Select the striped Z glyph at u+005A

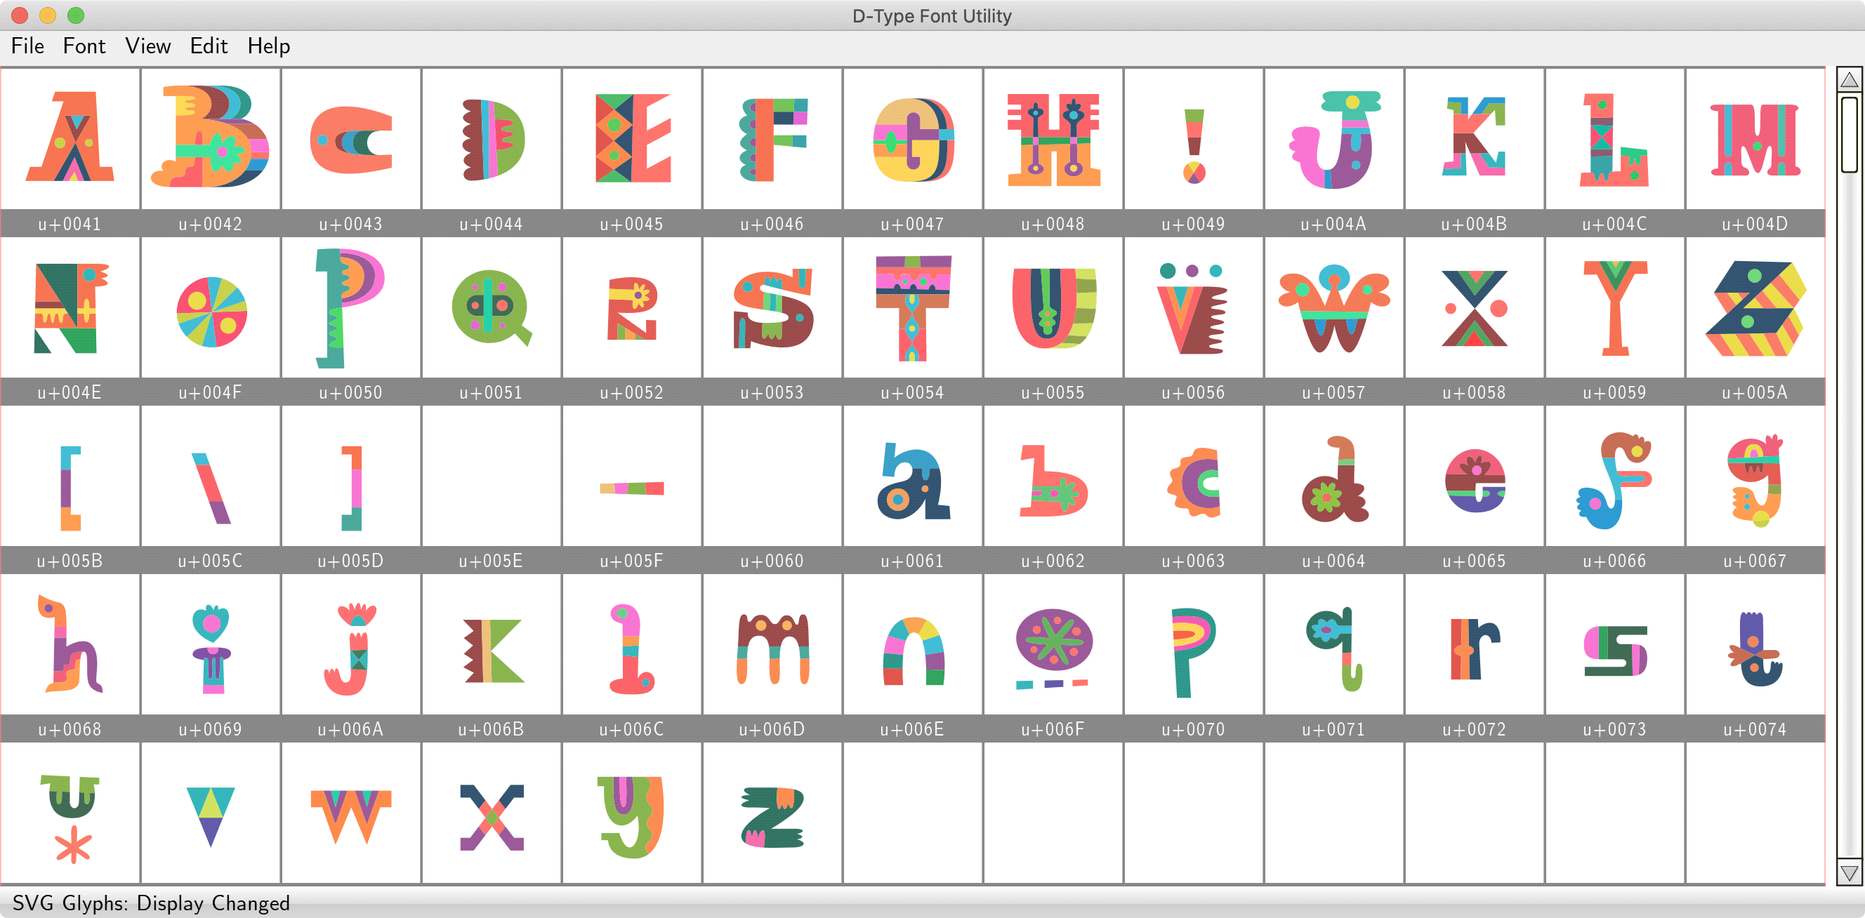click(1755, 308)
